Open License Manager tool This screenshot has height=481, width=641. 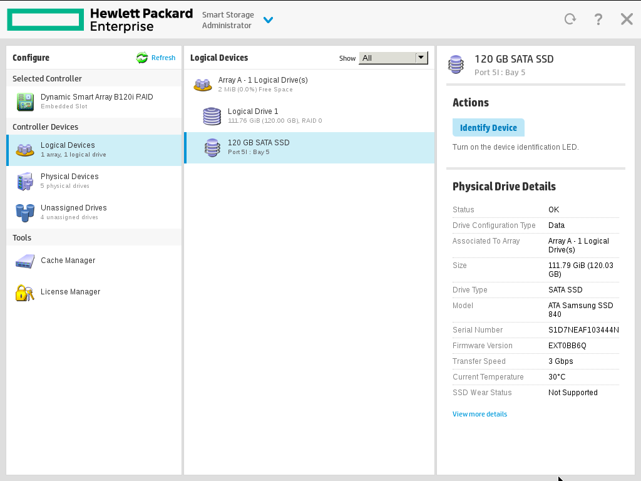(x=94, y=292)
